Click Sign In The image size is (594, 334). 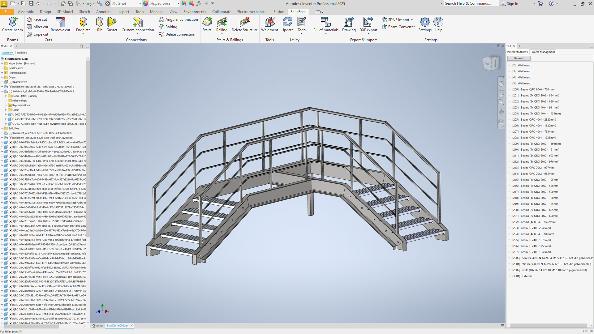(x=512, y=3)
